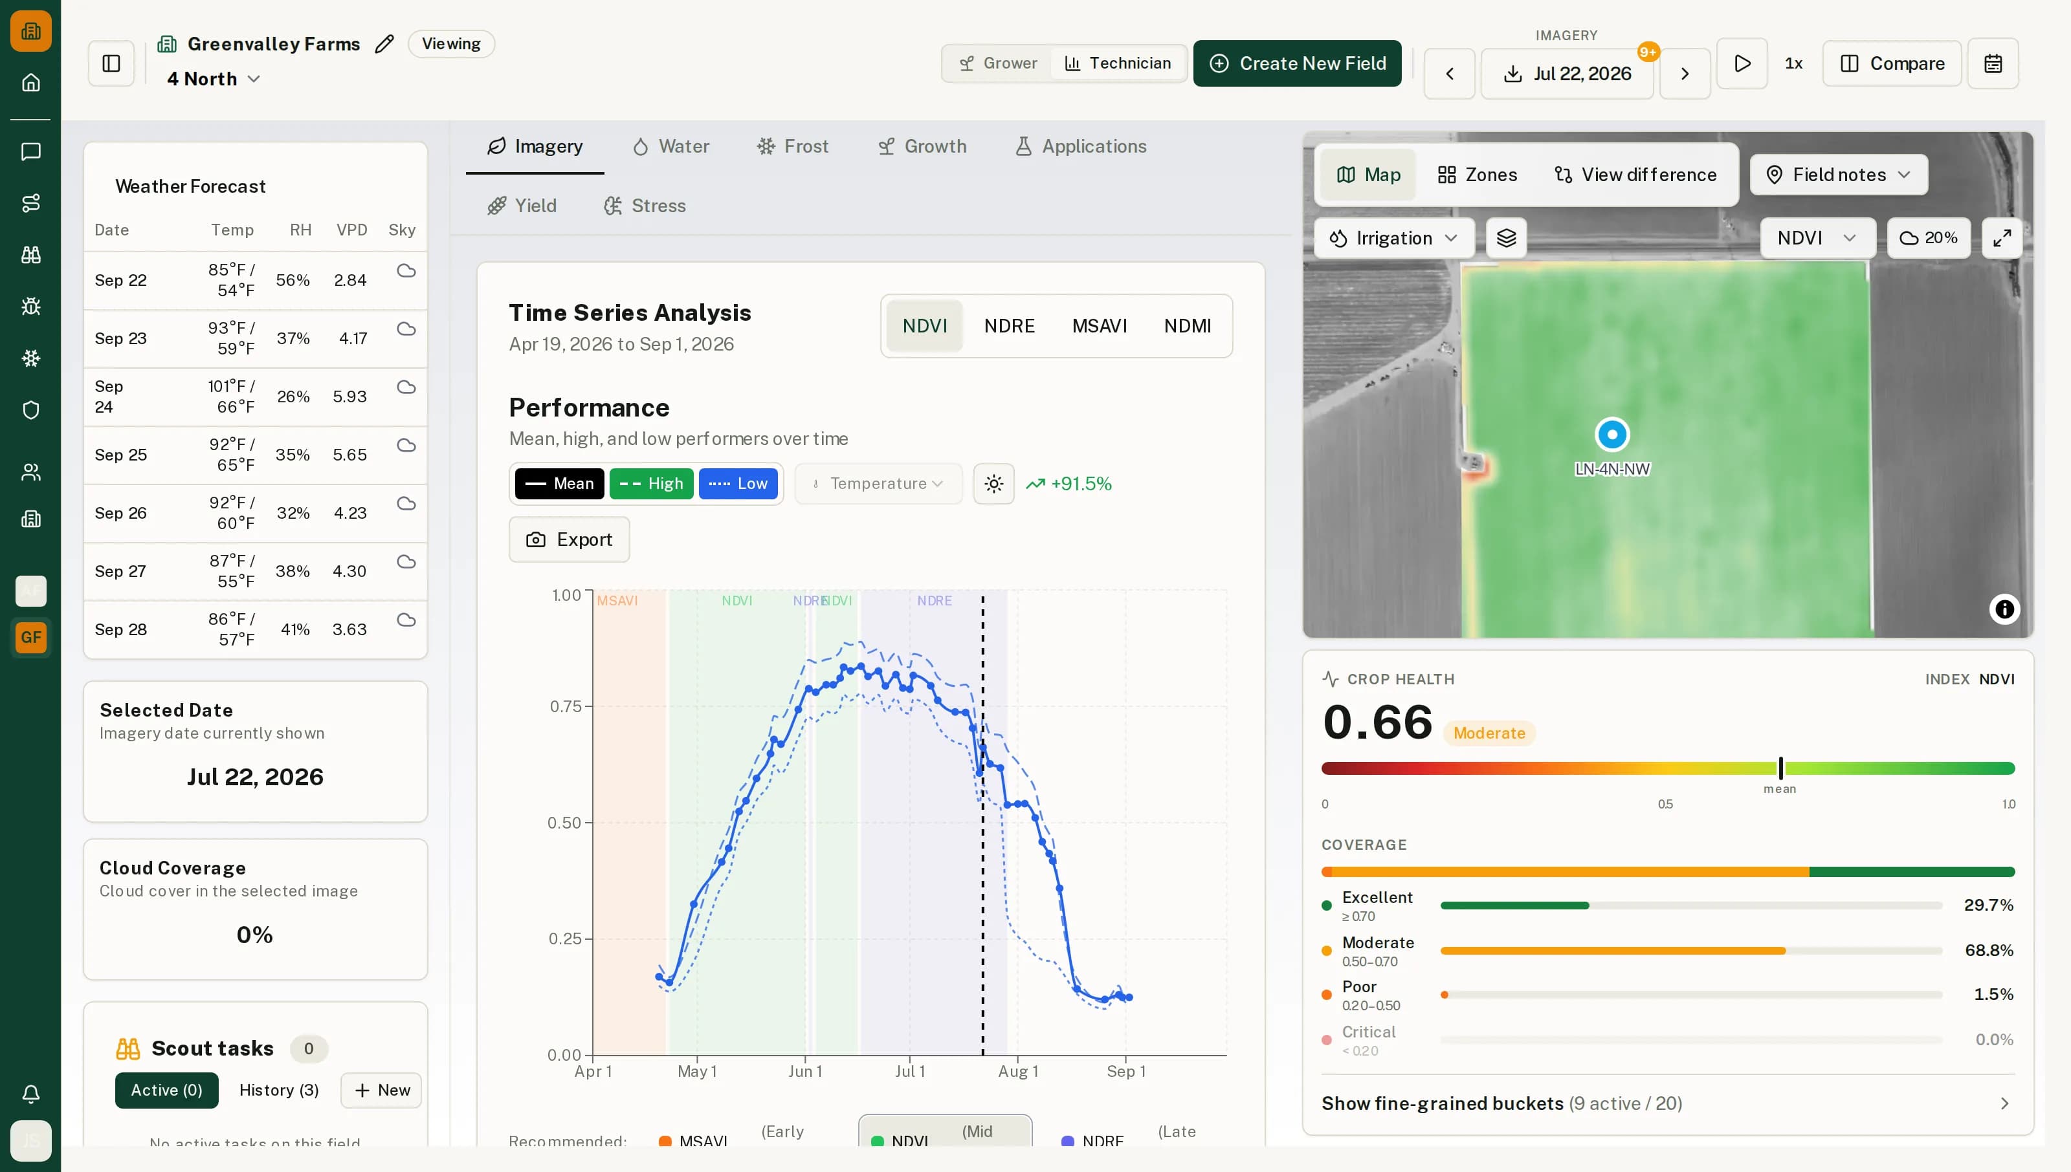
Task: Add a New scout task
Action: pos(382,1091)
